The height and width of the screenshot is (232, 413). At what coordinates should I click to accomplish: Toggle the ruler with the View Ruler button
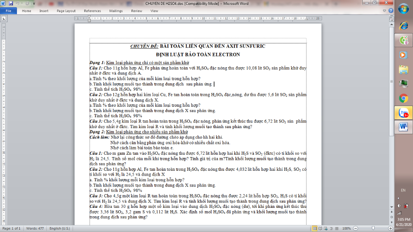[392, 19]
